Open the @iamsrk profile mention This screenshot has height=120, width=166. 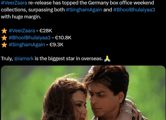24,59
